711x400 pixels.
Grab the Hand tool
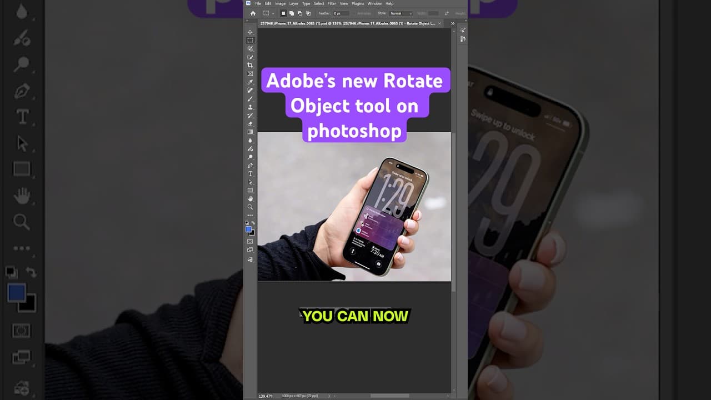click(x=250, y=198)
